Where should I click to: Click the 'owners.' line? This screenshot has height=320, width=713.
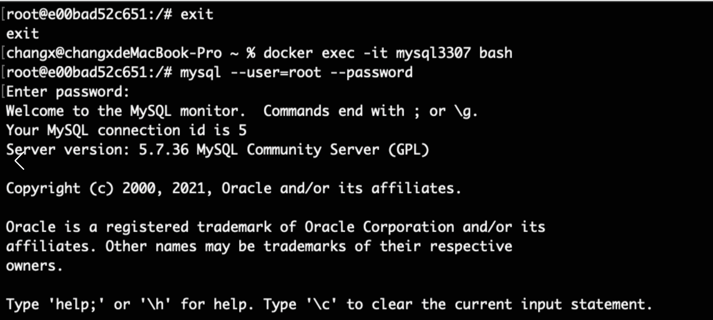point(34,266)
